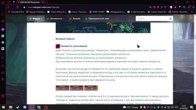The width and height of the screenshot is (196, 110).
Task: Close the [2022.08.30] forum tab
Action: click(43, 2)
